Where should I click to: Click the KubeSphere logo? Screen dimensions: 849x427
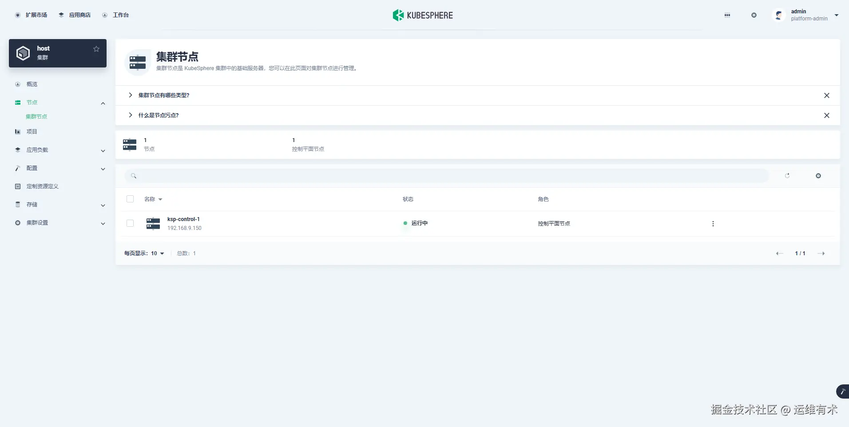[x=423, y=15]
